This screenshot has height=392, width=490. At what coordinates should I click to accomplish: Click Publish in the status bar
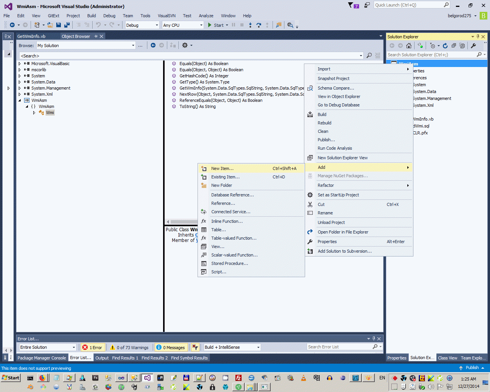click(x=472, y=368)
